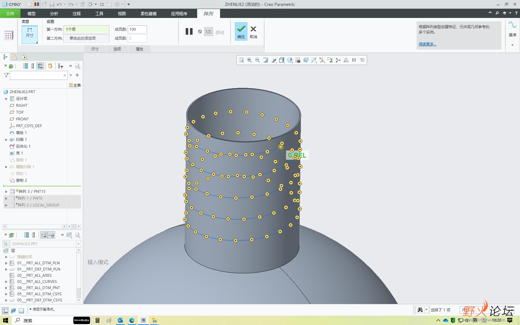Image resolution: width=520 pixels, height=325 pixels.
Task: Expand the 螺旋扫描 1 tree node
Action: [x=6, y=167]
